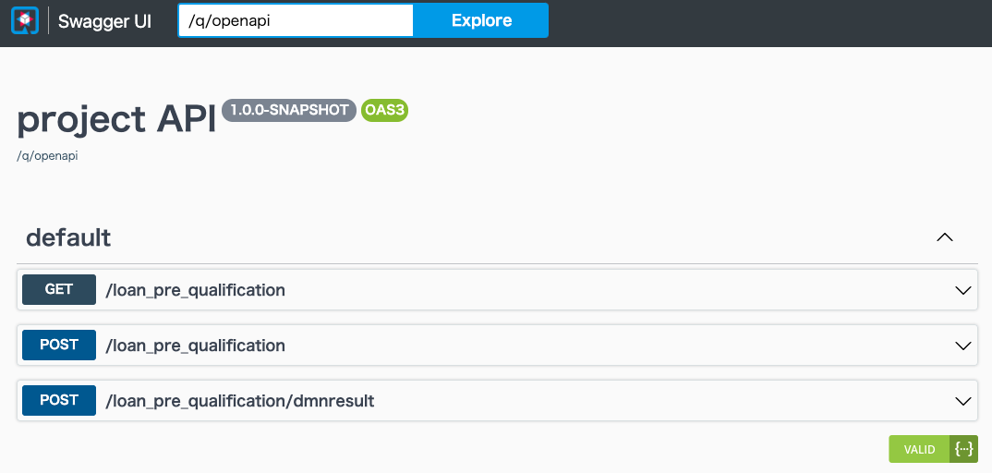
Task: Click the VALID badge
Action: tap(919, 449)
